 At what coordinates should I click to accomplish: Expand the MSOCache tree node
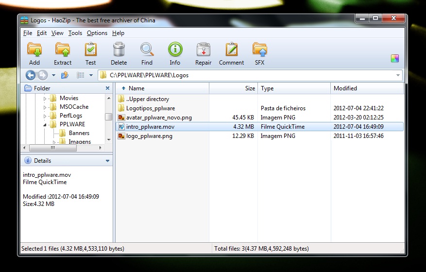45,107
